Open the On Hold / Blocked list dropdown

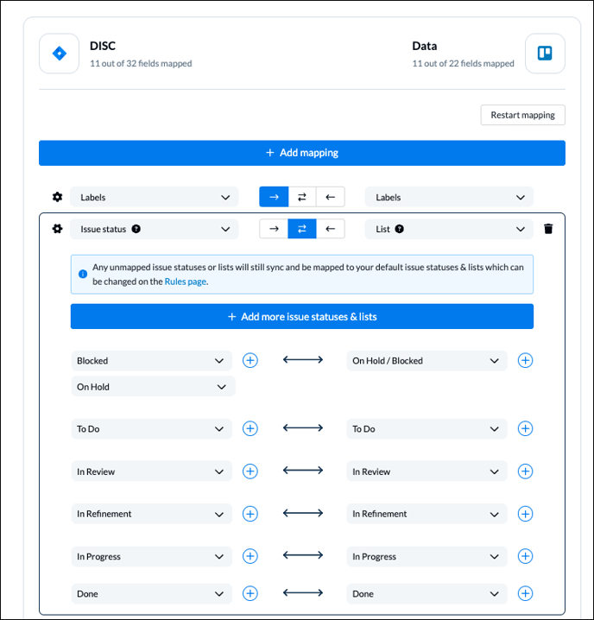click(x=427, y=361)
